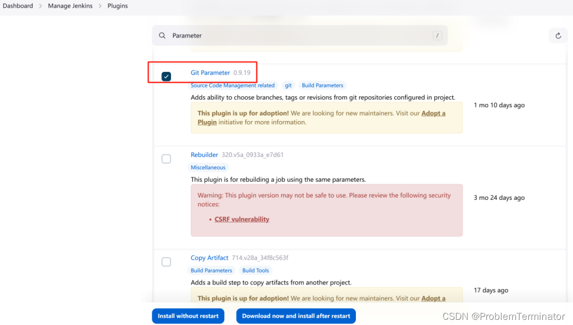573x325 pixels.
Task: Select the git tag label
Action: click(x=289, y=85)
